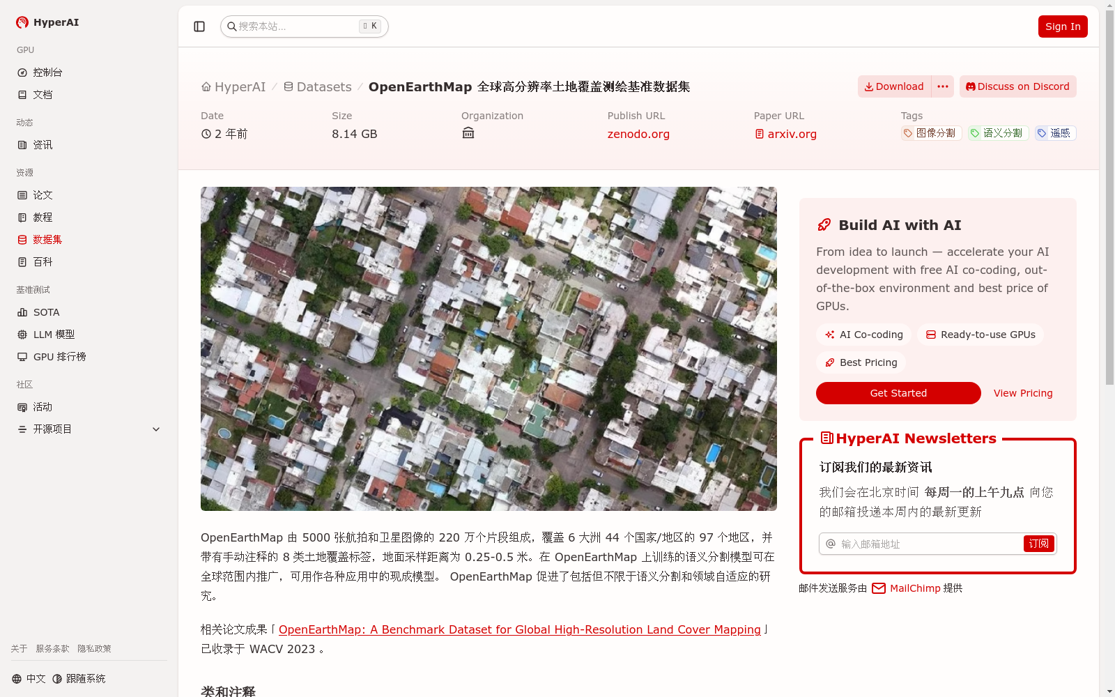Click the 语义分割 tag
This screenshot has height=697, width=1115.
tap(999, 133)
